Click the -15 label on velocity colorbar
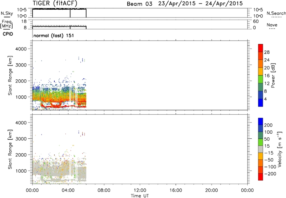Viewport: 286px width, 198px height. (269, 153)
